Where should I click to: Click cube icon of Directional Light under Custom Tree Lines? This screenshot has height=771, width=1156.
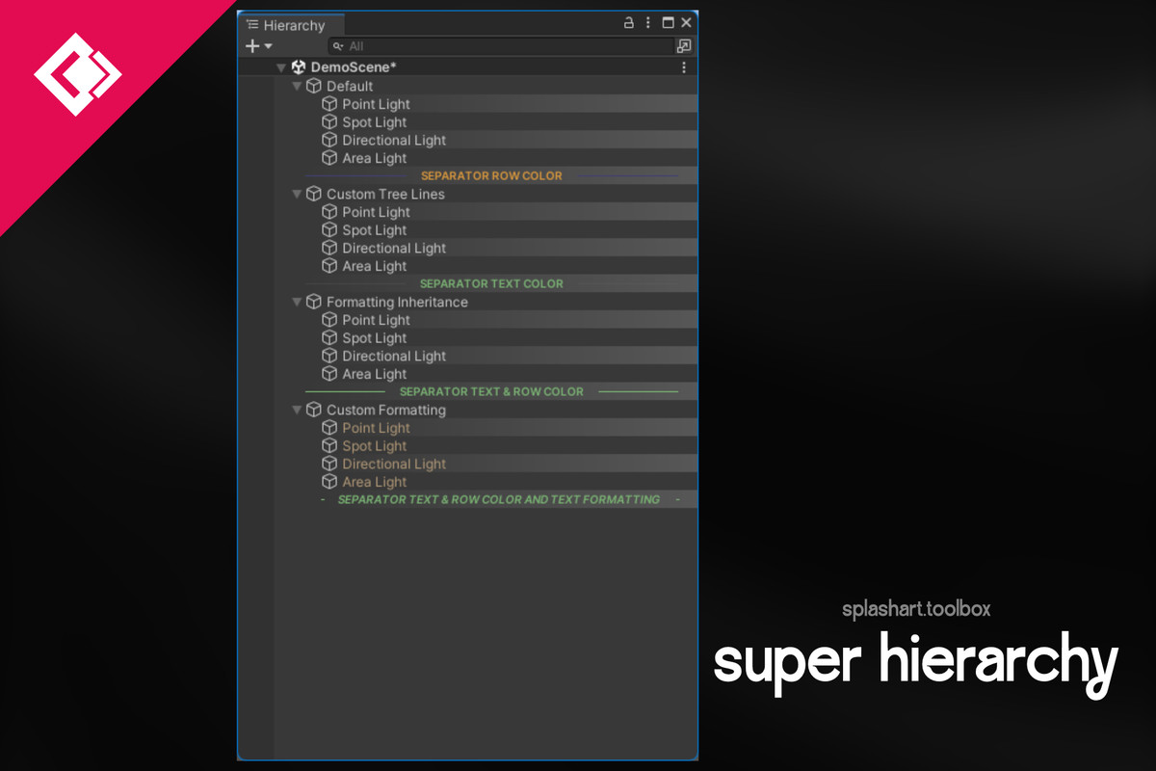point(329,248)
